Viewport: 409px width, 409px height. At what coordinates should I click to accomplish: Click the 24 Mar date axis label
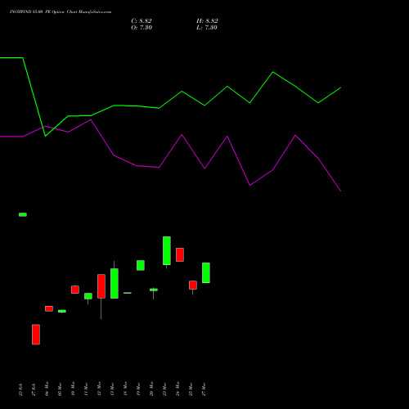(178, 389)
